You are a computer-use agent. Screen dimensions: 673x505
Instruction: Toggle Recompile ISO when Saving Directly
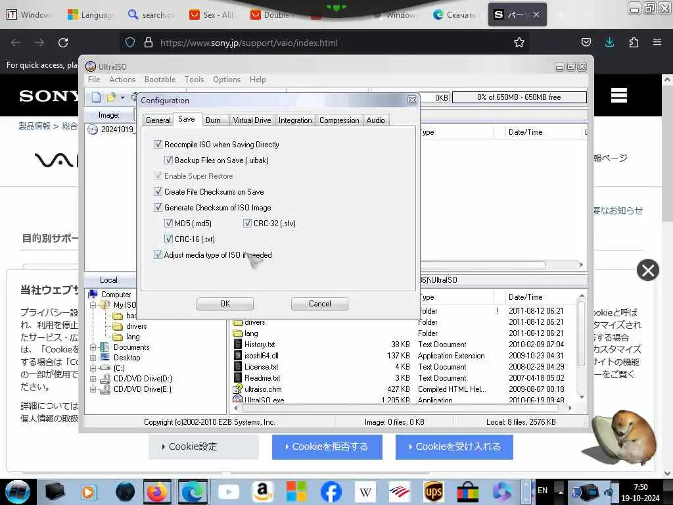158,144
